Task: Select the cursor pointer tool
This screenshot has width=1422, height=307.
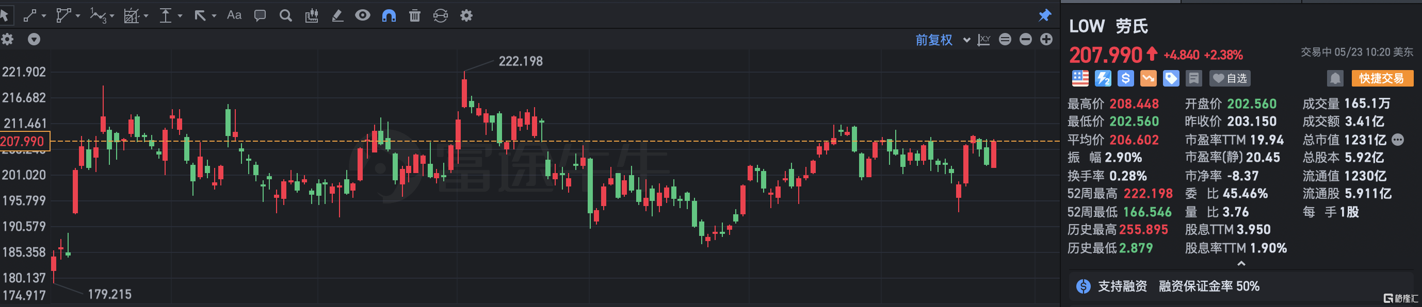Action: [5, 15]
